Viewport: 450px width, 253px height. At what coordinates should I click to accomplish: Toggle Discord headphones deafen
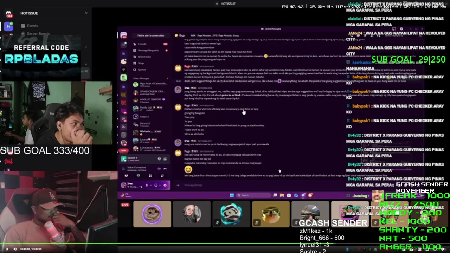pos(156,185)
